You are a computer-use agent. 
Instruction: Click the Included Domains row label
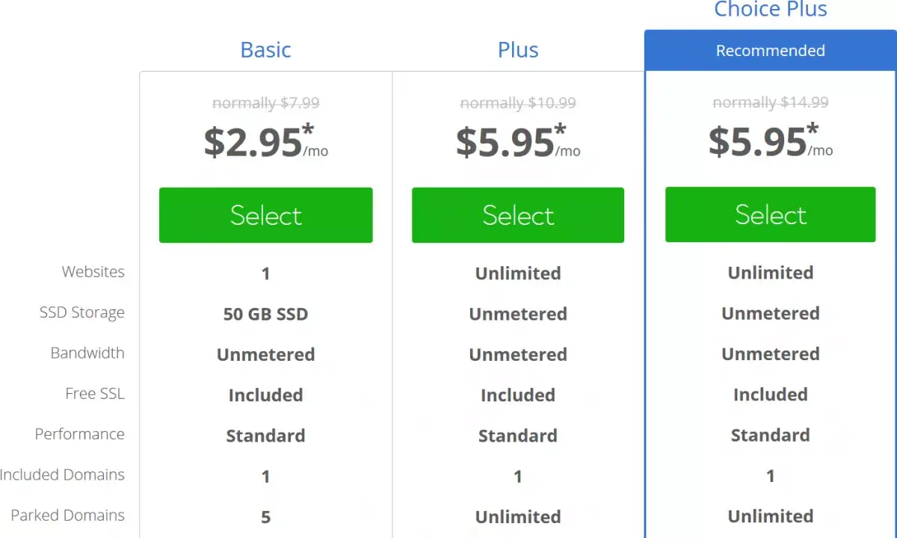tap(63, 474)
